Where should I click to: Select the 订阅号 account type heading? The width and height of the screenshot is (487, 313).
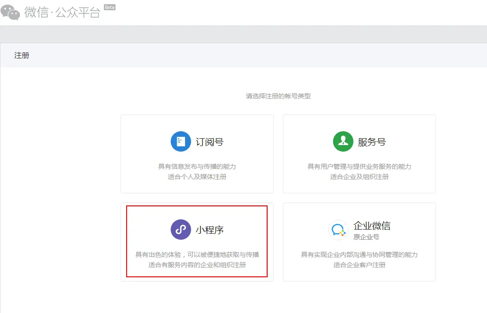tap(210, 142)
